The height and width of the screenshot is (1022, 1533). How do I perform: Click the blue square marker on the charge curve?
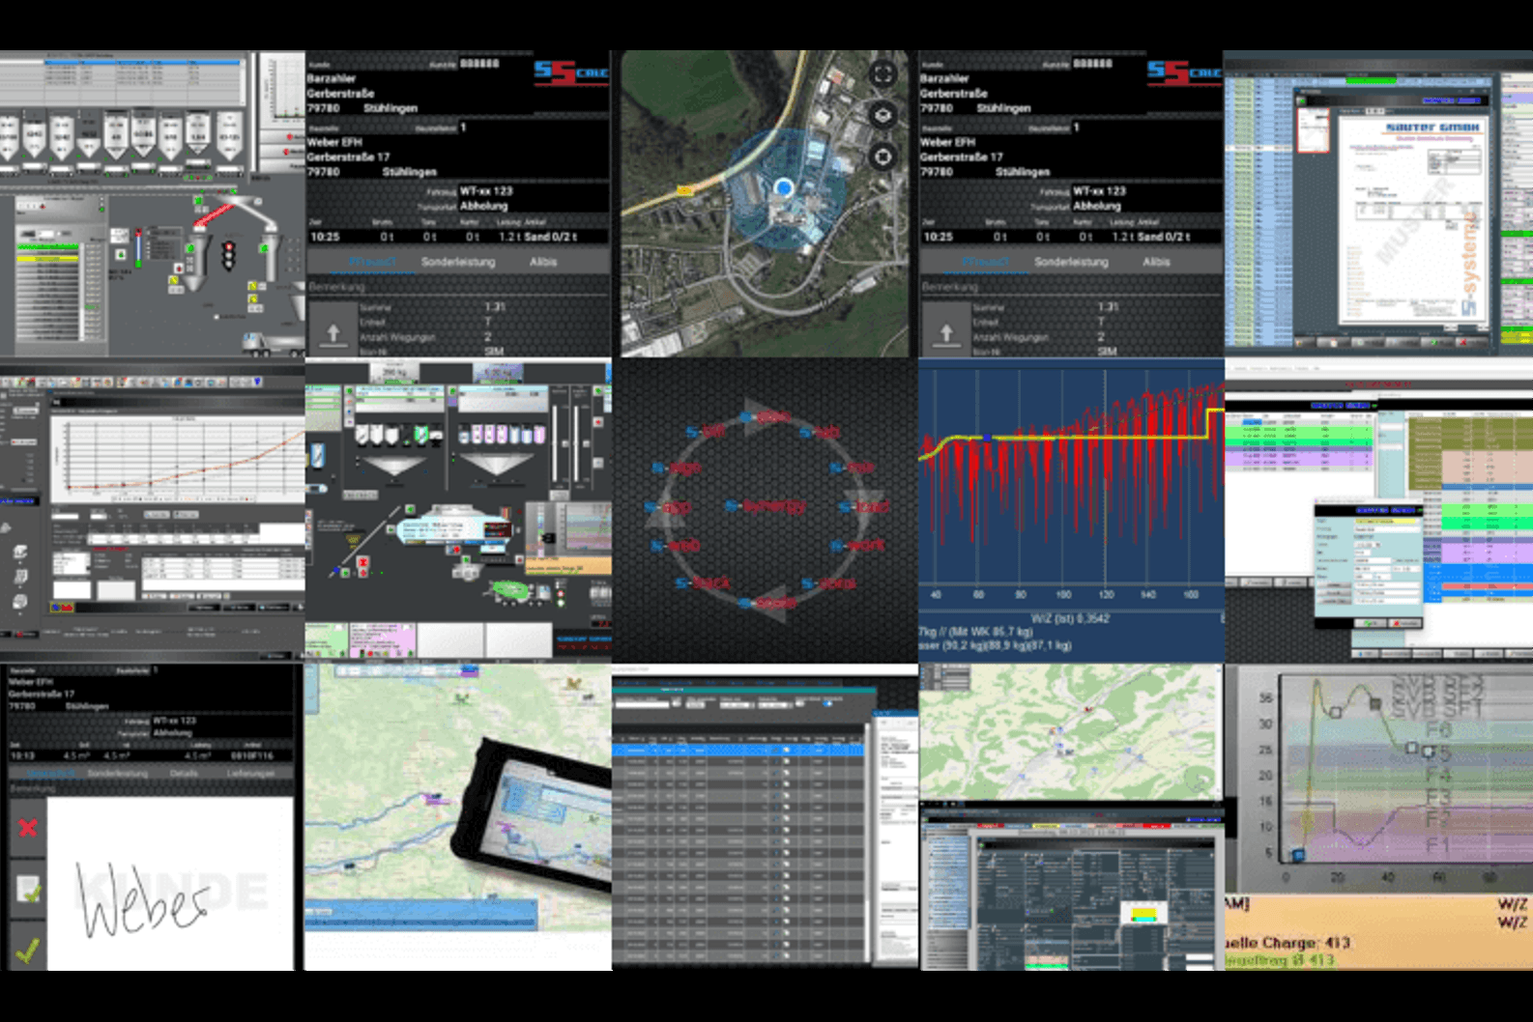point(1298,854)
